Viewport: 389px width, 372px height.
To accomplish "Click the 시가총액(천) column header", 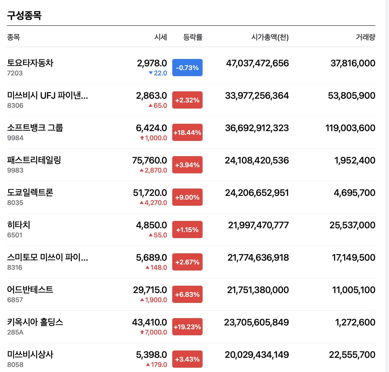I will [270, 37].
